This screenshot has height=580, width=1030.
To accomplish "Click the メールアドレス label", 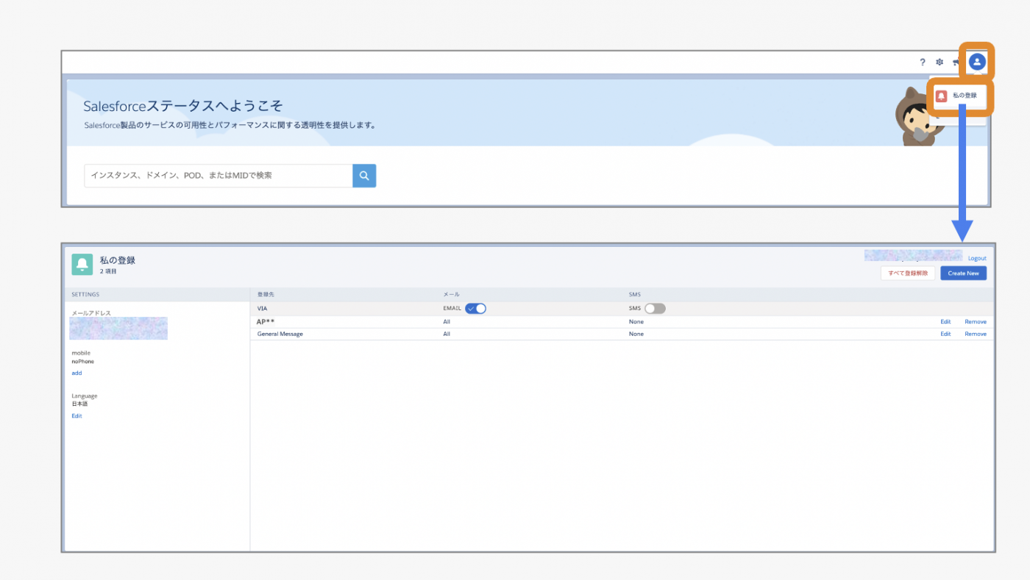I will point(91,312).
